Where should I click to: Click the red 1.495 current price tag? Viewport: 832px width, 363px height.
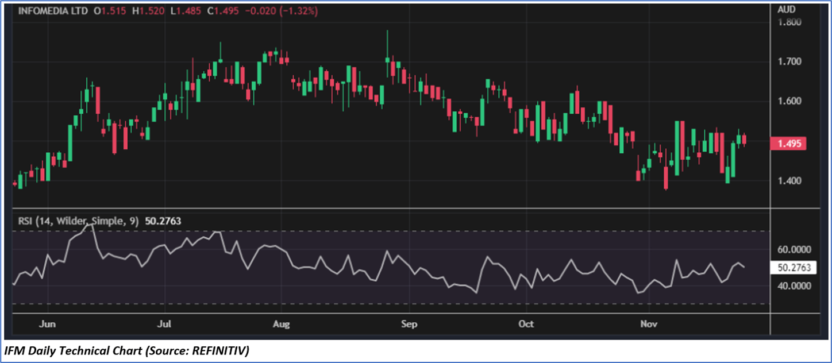pos(788,144)
